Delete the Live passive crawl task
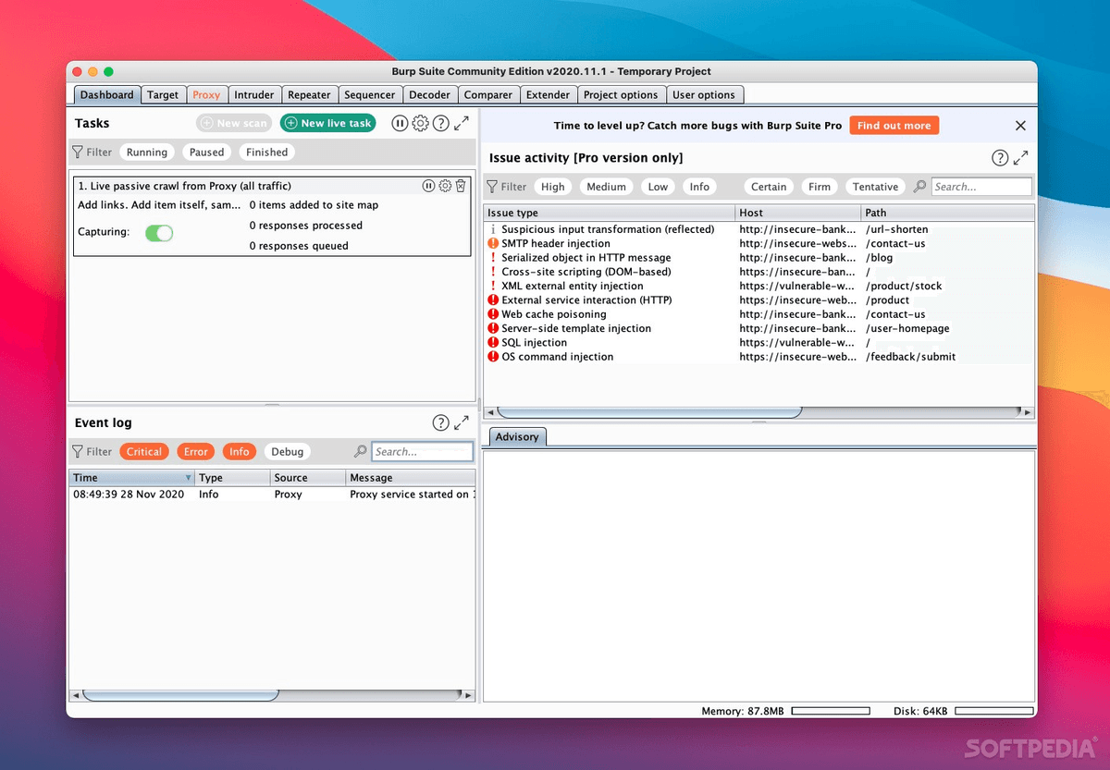The image size is (1110, 770). pos(461,186)
